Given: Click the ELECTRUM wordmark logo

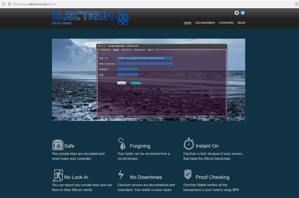Looking at the screenshot, I should pos(83,16).
